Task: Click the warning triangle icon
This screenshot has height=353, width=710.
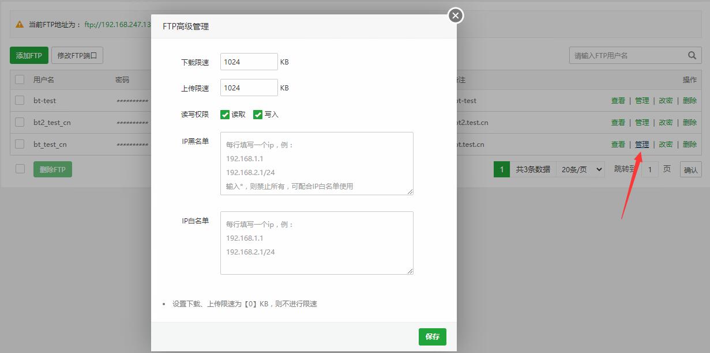Action: tap(20, 25)
